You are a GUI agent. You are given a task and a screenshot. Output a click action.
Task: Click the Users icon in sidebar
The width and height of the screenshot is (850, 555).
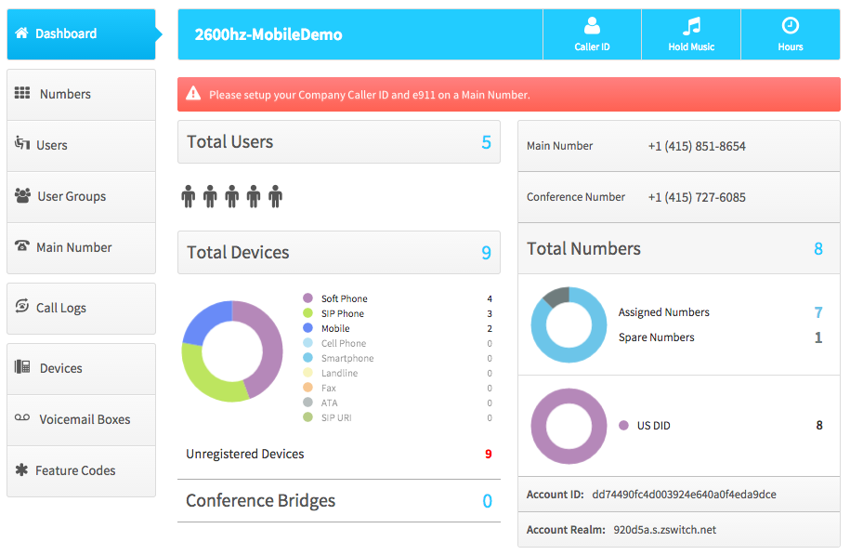21,143
